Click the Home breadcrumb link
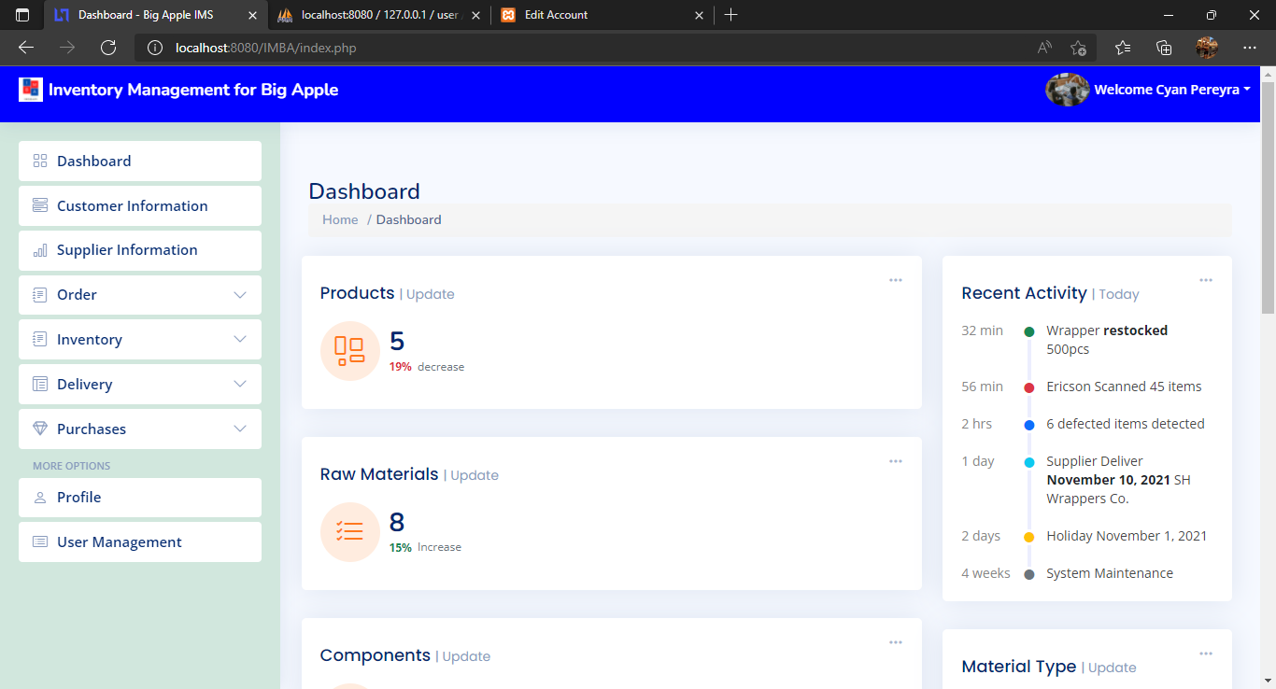 click(340, 220)
